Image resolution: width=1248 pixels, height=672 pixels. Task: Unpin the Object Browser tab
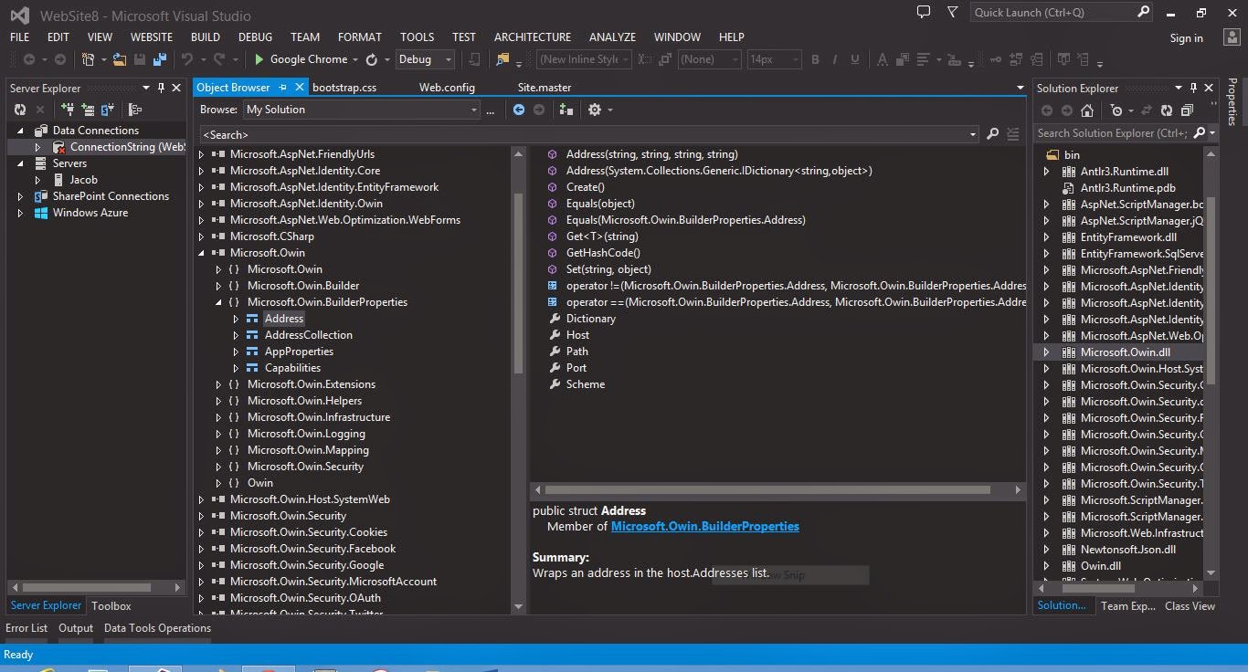pyautogui.click(x=283, y=87)
